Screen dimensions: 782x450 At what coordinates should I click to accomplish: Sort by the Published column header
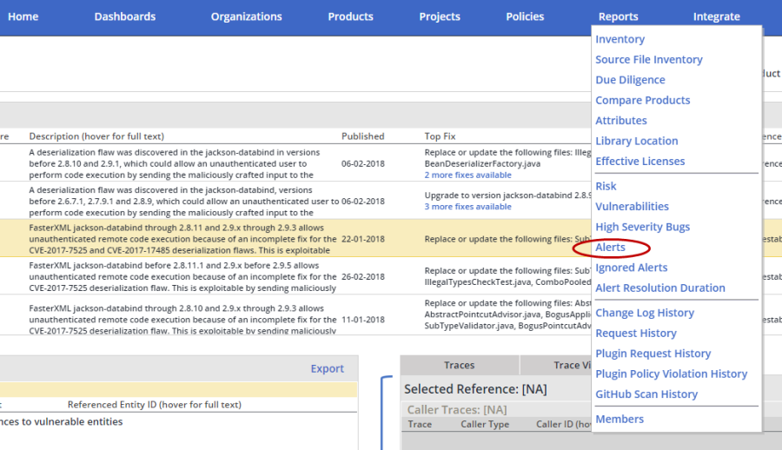click(362, 136)
